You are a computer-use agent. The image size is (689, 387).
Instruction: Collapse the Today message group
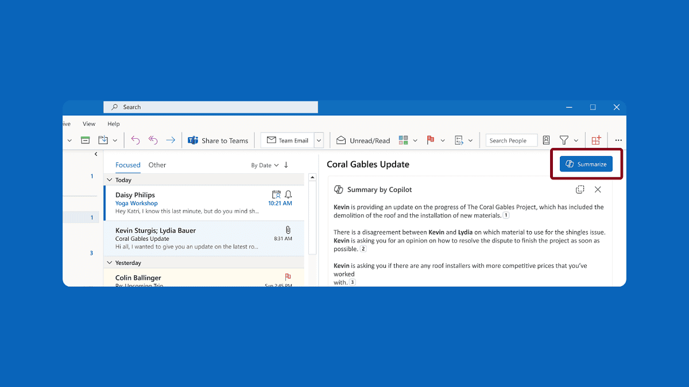(110, 180)
